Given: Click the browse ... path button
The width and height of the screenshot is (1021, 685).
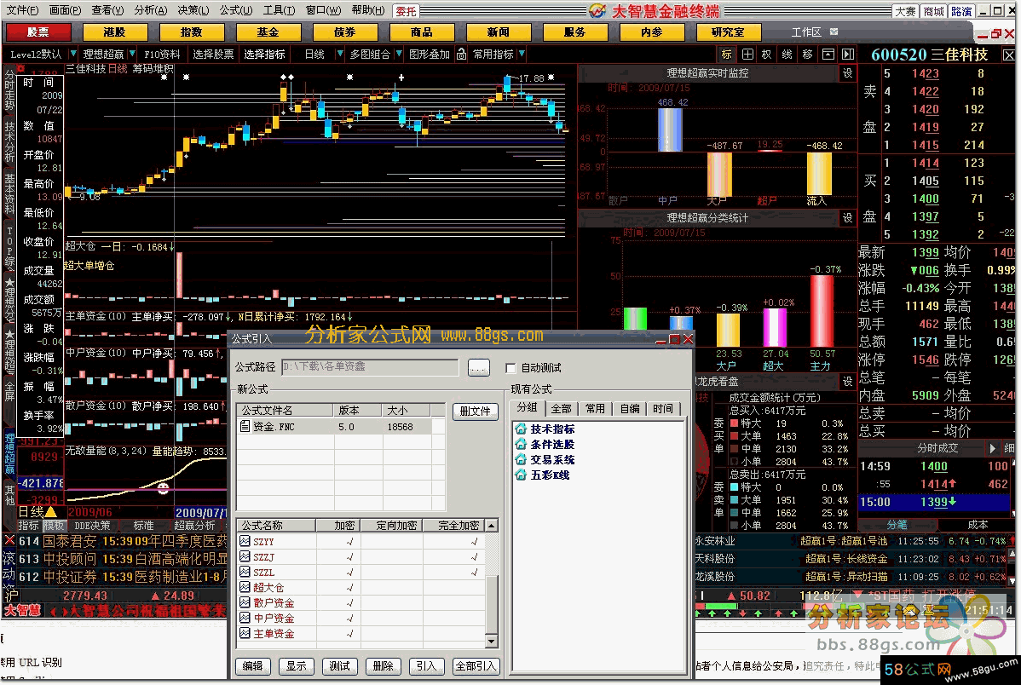Looking at the screenshot, I should click(479, 368).
